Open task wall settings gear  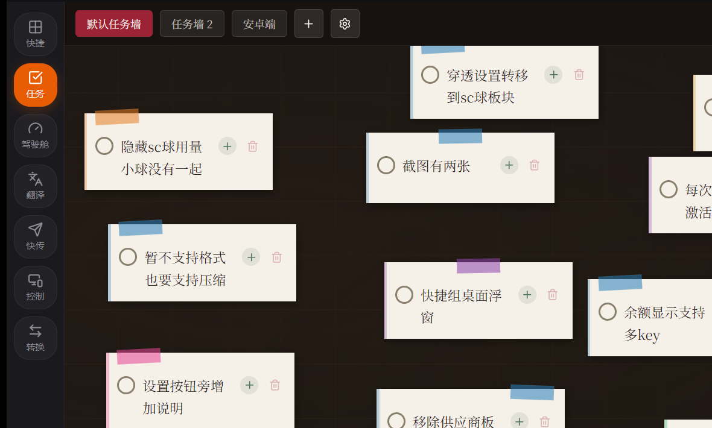pos(345,24)
